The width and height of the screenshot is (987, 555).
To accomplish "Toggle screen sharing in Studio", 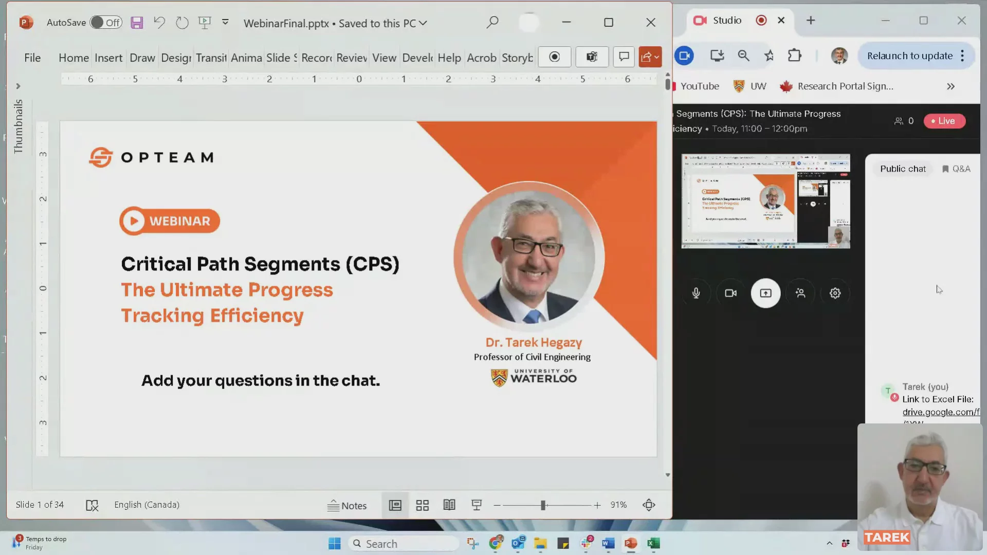I will click(765, 293).
